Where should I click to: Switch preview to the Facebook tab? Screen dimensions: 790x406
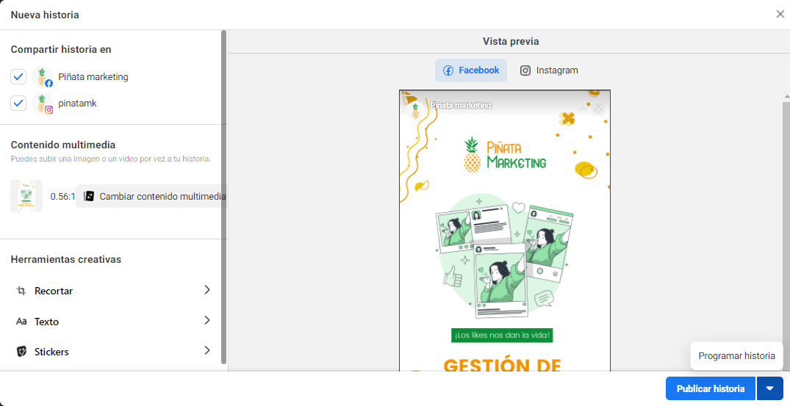pos(471,70)
